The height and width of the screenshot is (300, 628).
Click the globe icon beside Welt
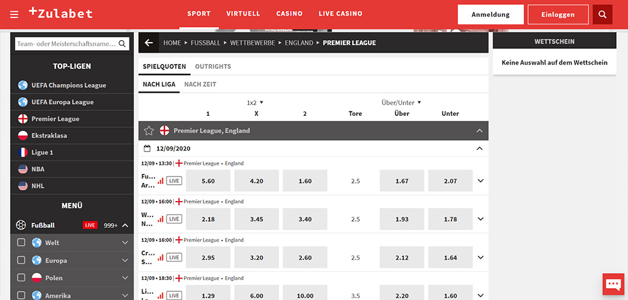(36, 242)
